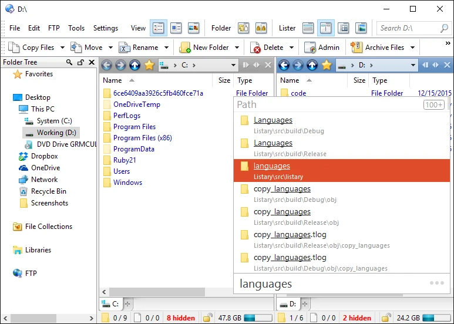Screen dimensions: 454x324
Task: Click the Delete toolbar button
Action: [267, 48]
